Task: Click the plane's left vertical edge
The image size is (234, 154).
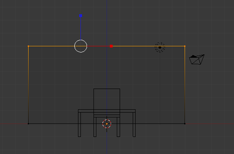Action: 28,85
